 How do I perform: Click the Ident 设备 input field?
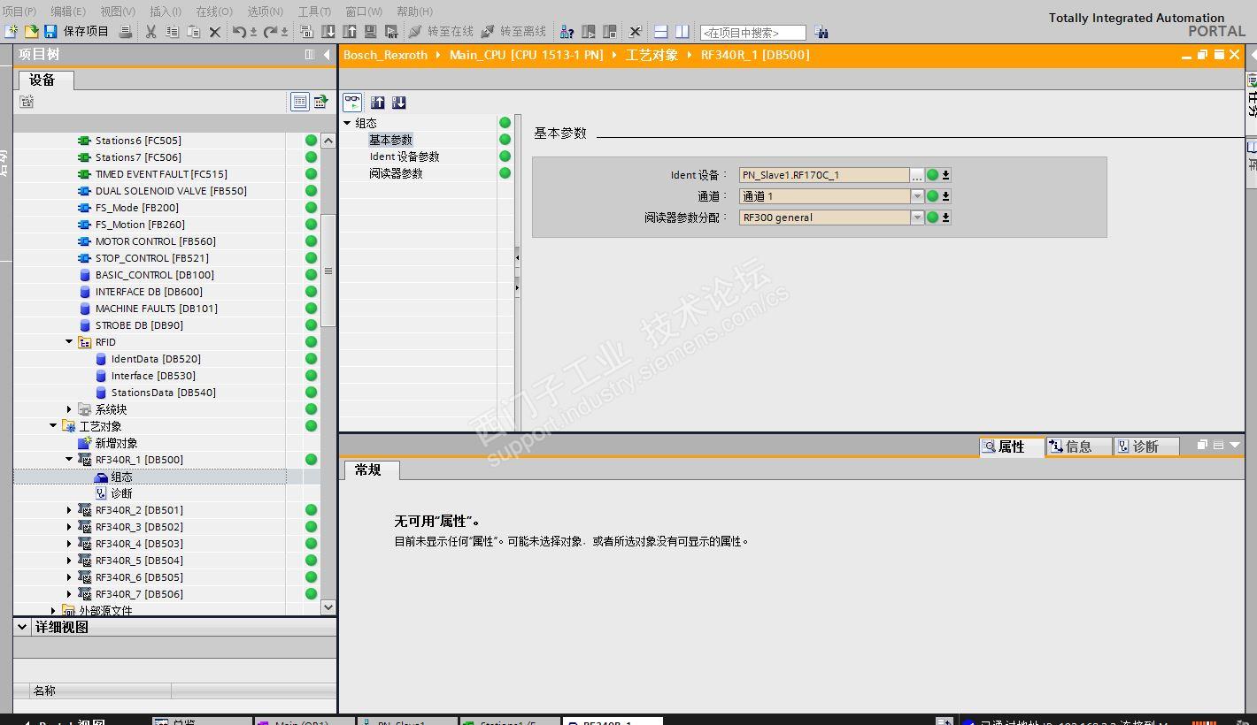(824, 175)
